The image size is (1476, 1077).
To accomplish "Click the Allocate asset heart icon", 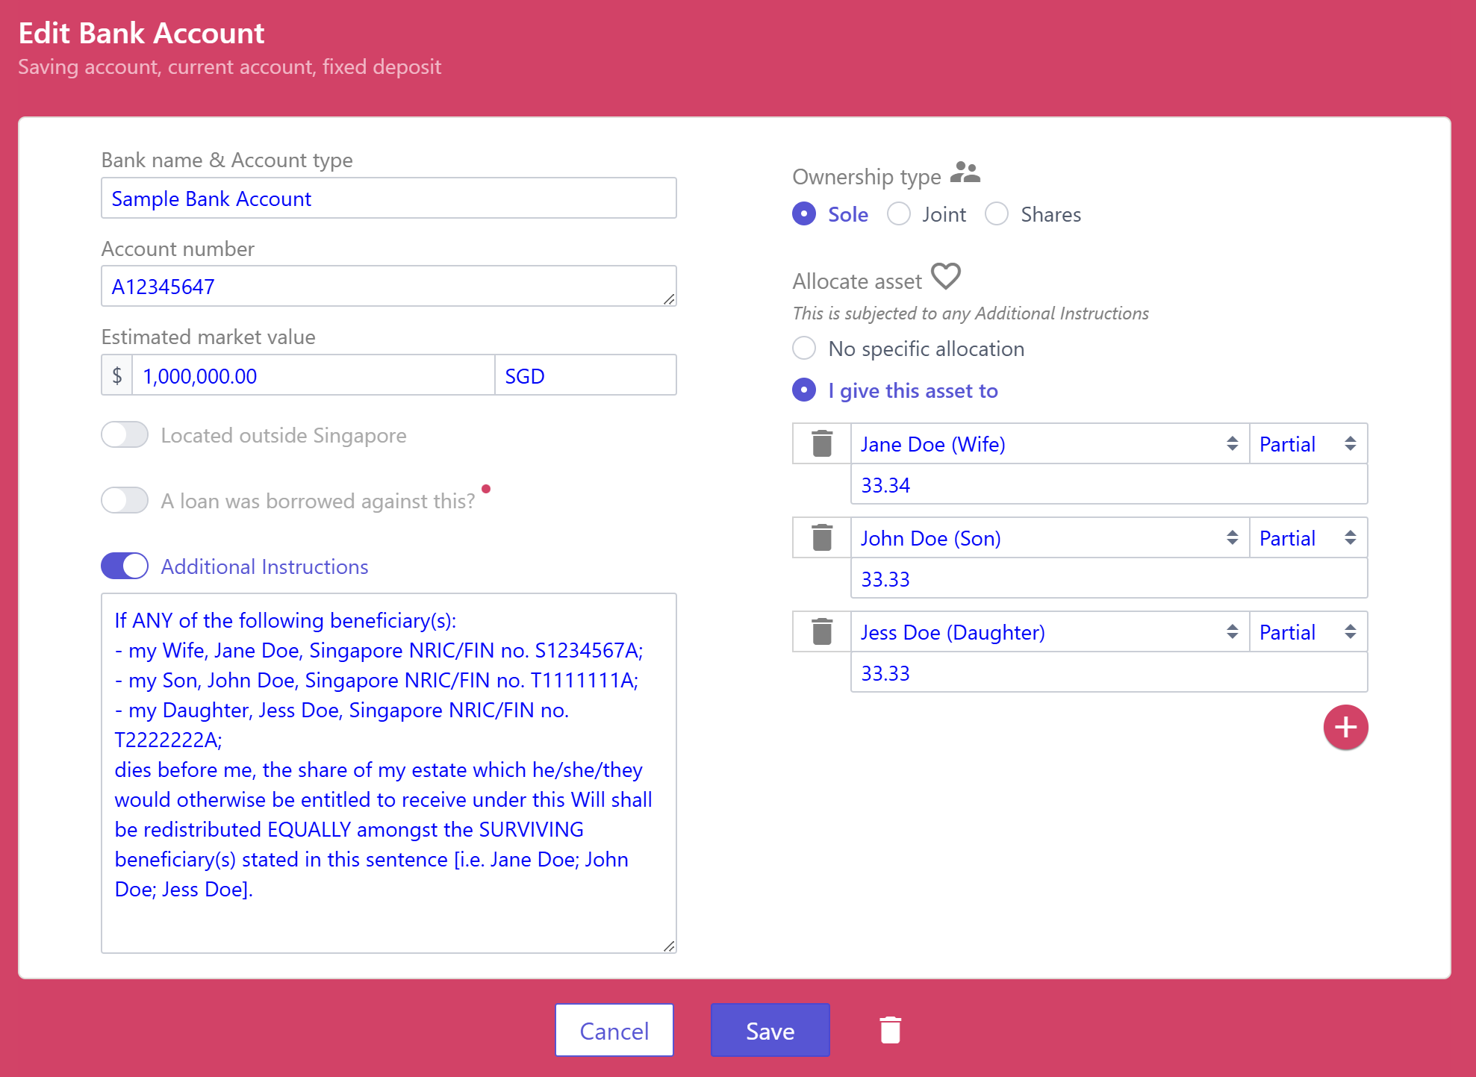I will pos(945,276).
